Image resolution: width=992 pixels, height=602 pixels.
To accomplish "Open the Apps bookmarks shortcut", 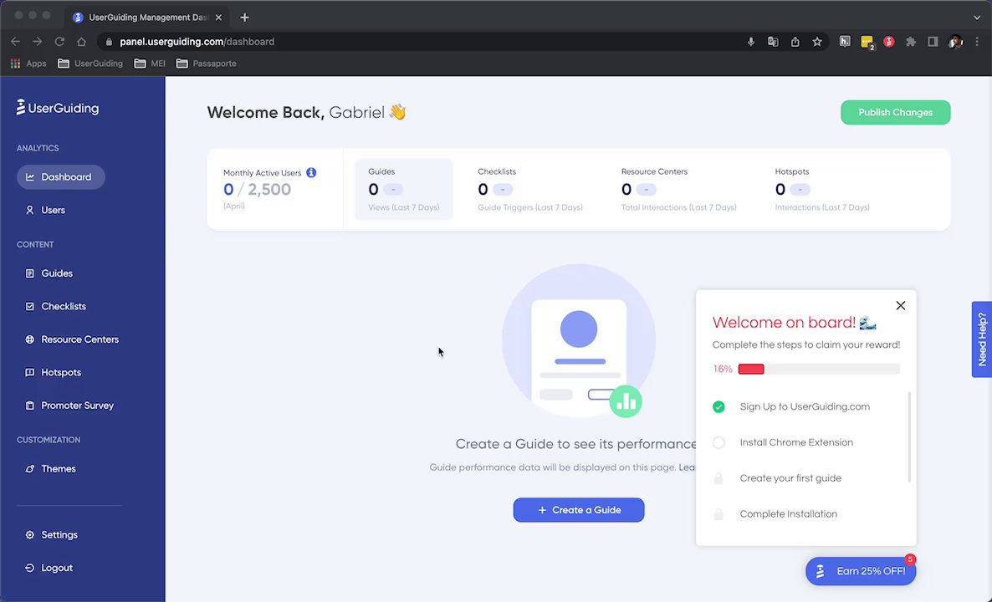I will (28, 64).
